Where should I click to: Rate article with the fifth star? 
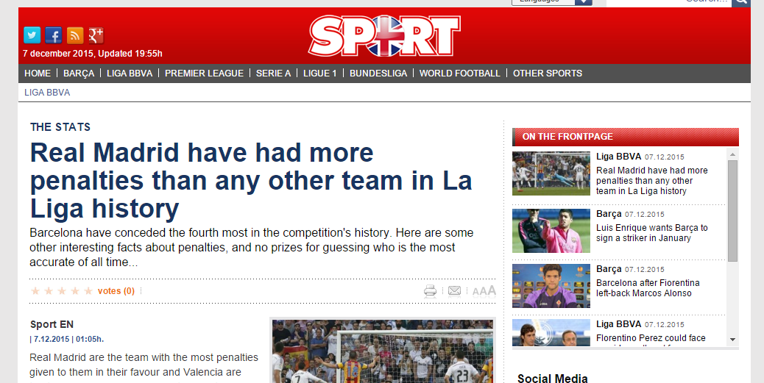[88, 291]
